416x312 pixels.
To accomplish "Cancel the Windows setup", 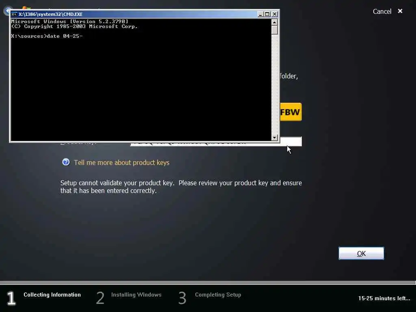I will point(382,11).
